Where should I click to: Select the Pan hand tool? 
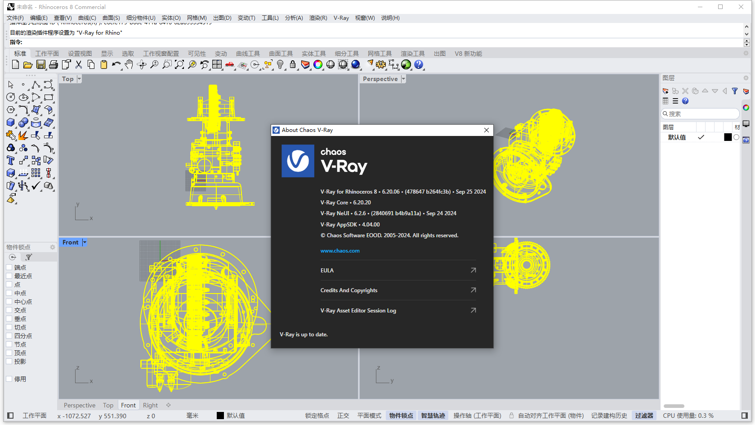pos(129,64)
